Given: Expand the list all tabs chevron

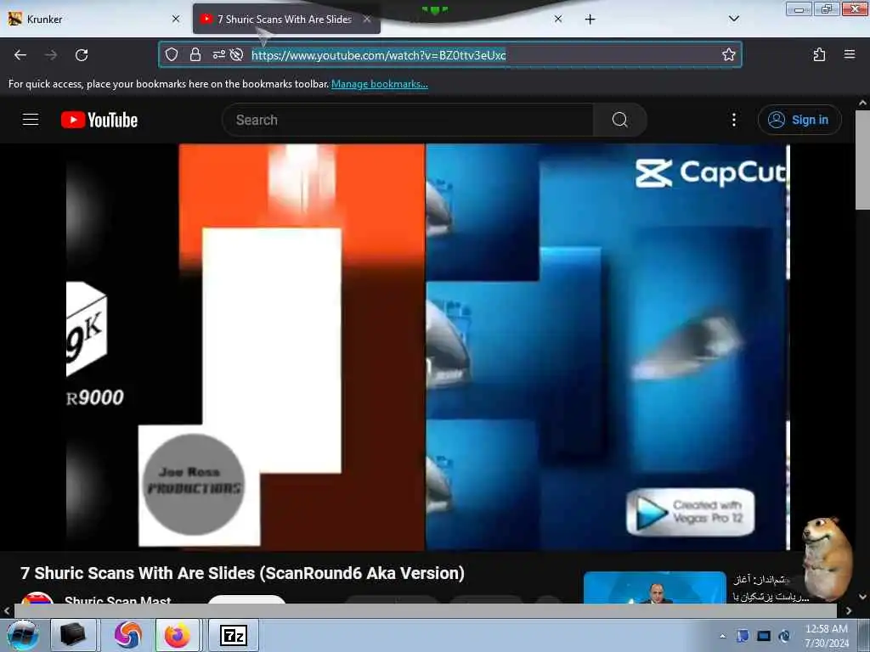Looking at the screenshot, I should (733, 19).
